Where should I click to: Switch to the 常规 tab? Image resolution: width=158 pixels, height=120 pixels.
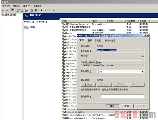pos(82,40)
